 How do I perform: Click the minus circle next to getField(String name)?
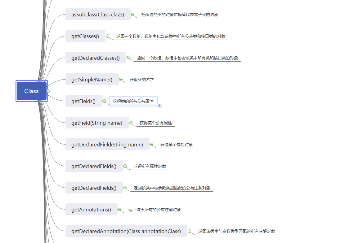[131, 123]
